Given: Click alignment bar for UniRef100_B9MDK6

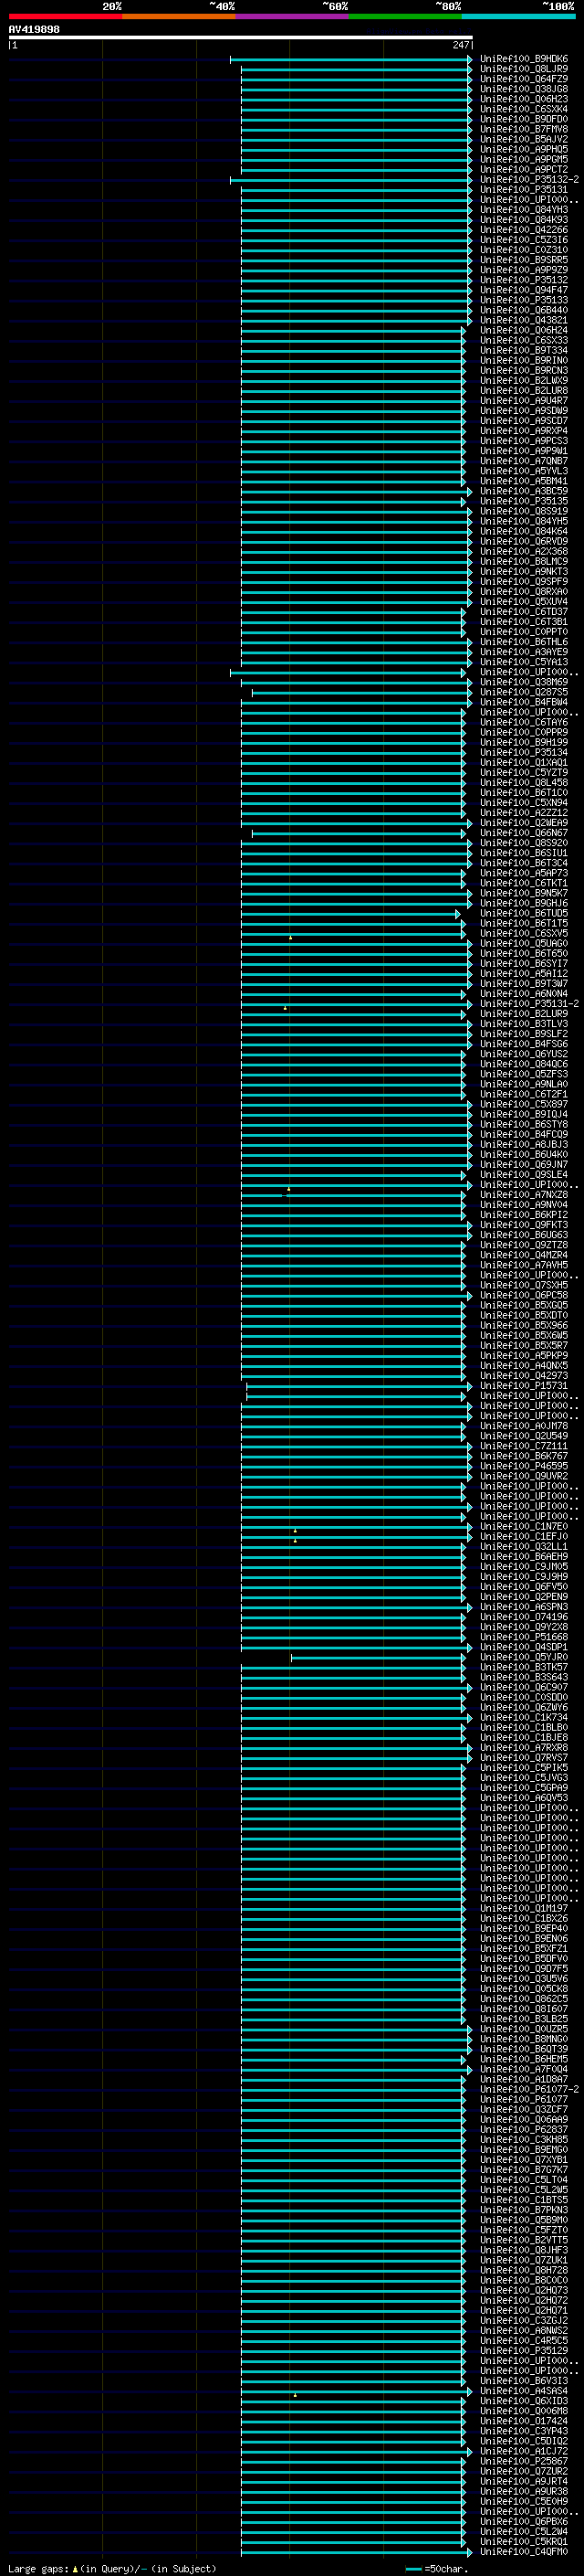Looking at the screenshot, I should (x=351, y=60).
